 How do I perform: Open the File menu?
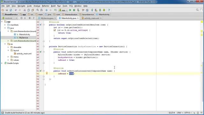[3, 6]
